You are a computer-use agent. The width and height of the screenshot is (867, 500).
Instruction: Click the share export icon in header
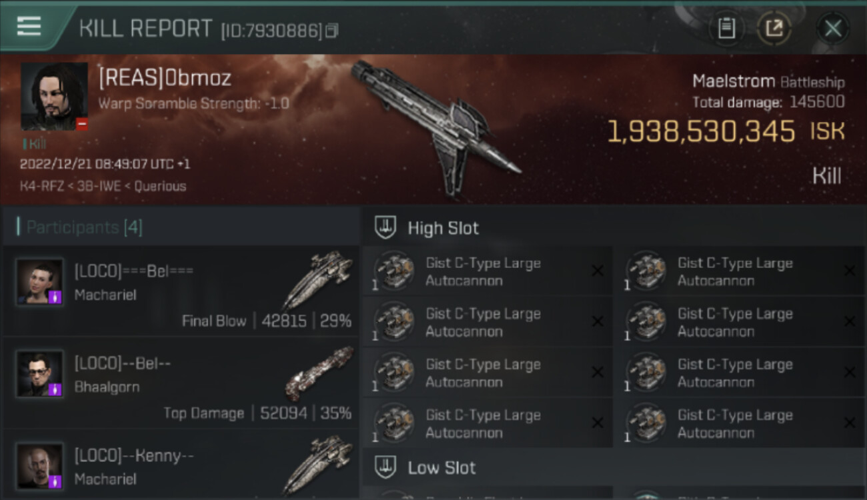point(774,29)
